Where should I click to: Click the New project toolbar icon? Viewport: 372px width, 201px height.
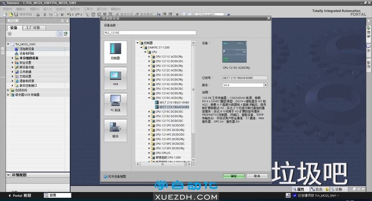coord(5,14)
